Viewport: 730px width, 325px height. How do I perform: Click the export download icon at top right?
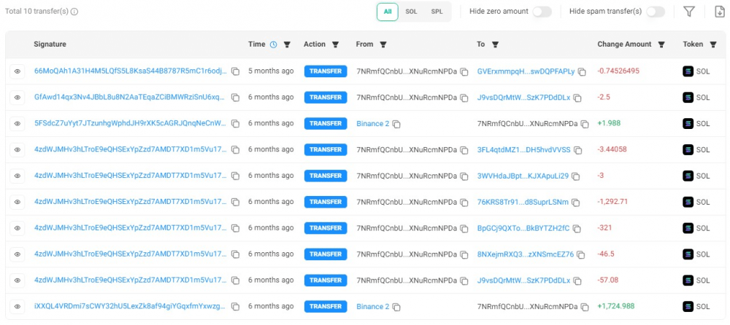point(720,12)
